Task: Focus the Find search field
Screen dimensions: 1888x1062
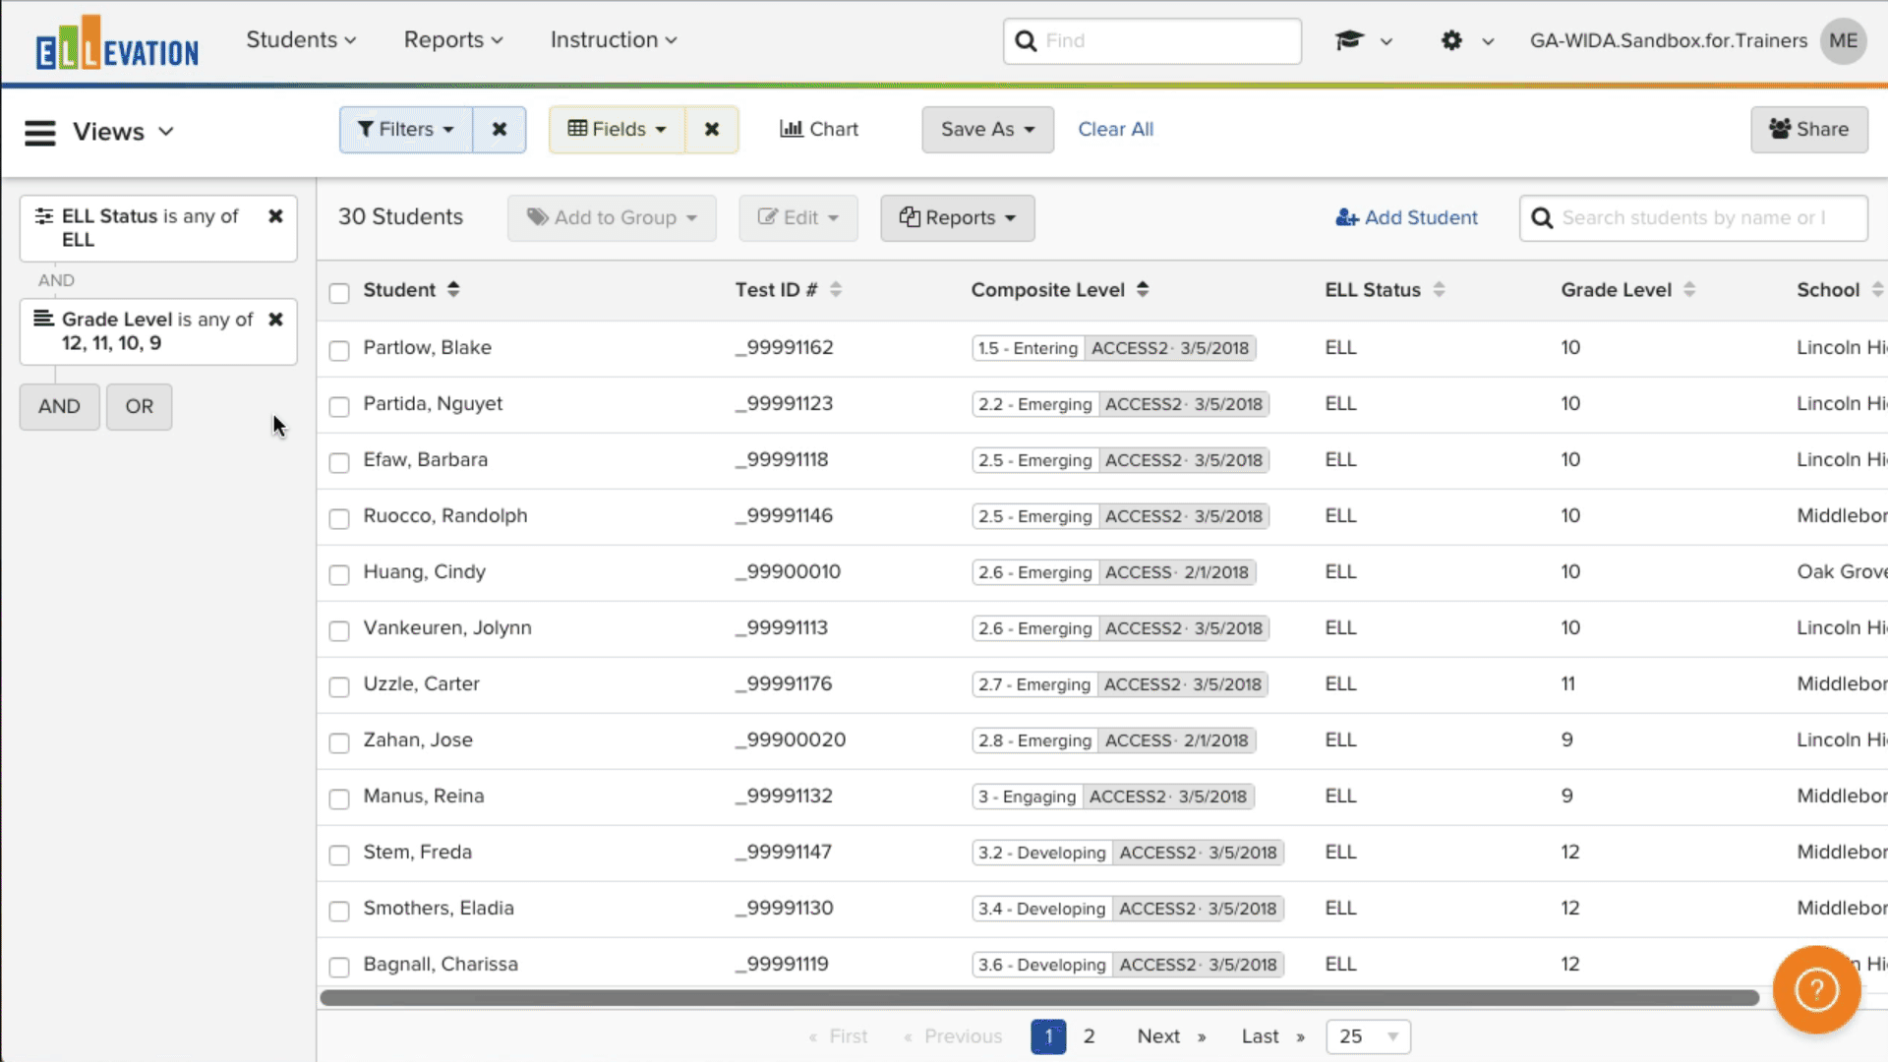Action: tap(1152, 41)
